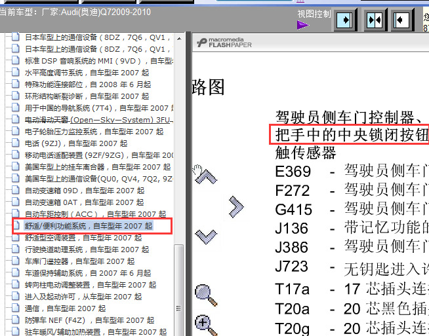Click document icon beside 进入及起动许可

(16, 296)
